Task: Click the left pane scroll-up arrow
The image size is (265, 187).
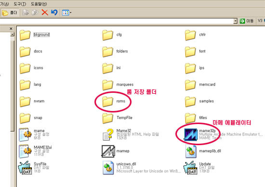Action: (12, 35)
